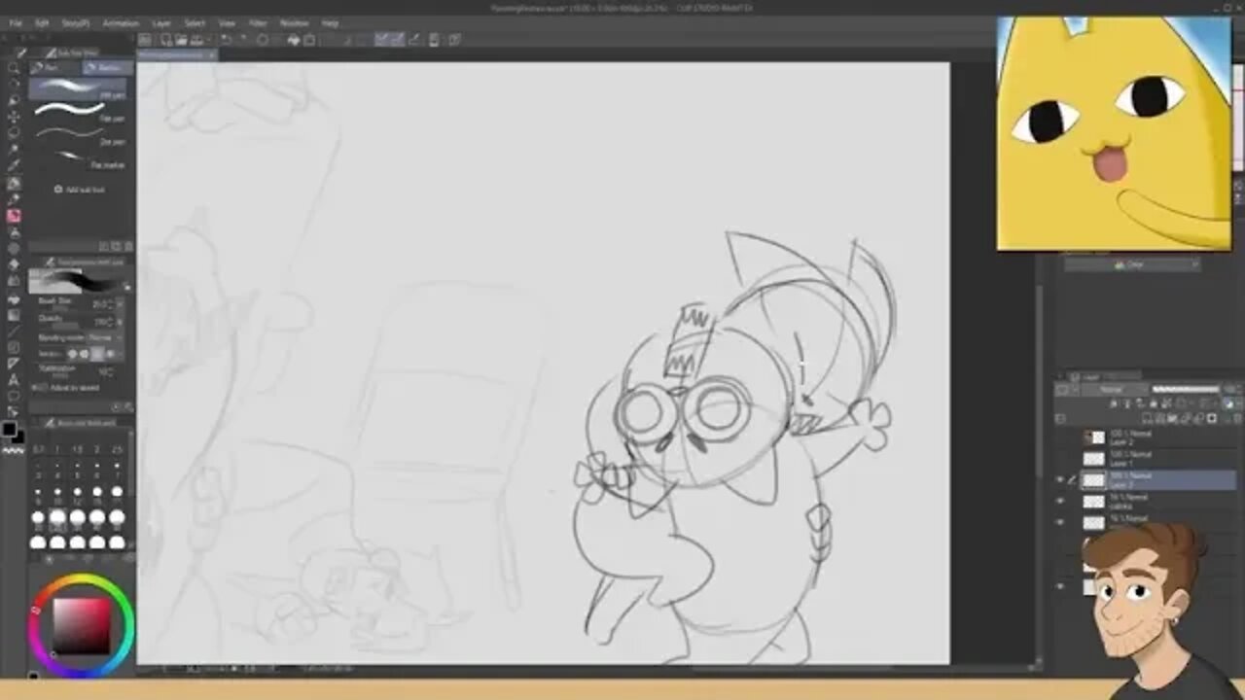Select the Text tool
The height and width of the screenshot is (700, 1245).
pos(14,379)
